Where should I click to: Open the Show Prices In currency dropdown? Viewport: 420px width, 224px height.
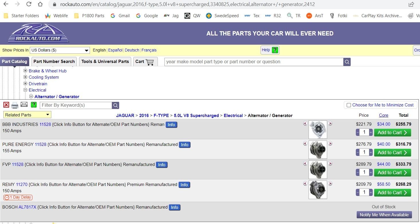(x=60, y=50)
